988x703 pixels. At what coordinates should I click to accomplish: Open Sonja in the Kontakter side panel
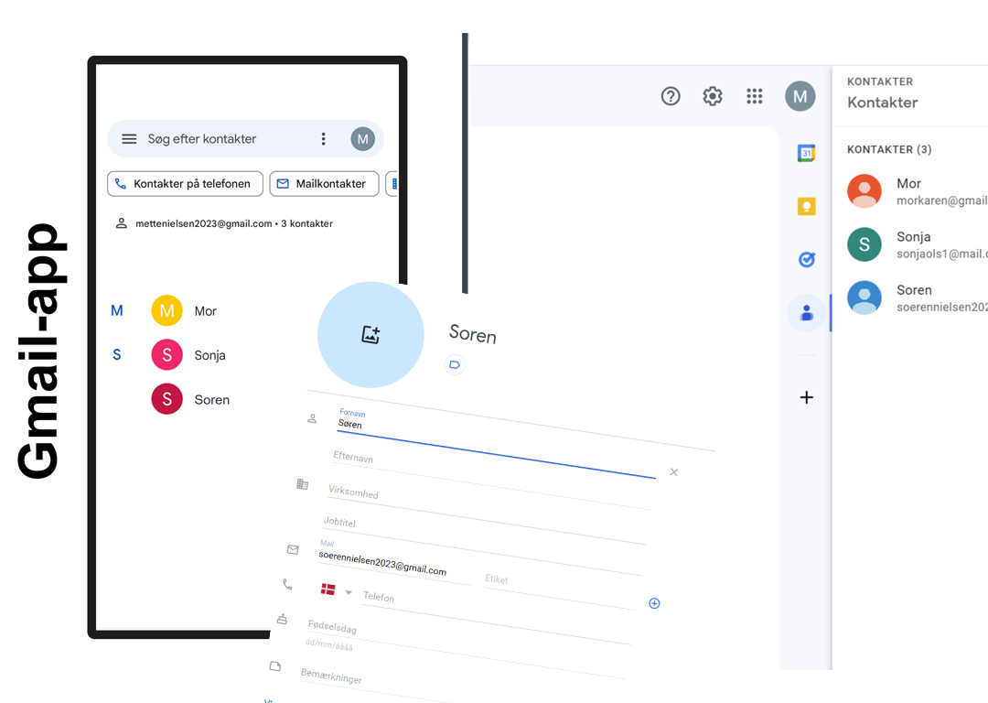[918, 244]
